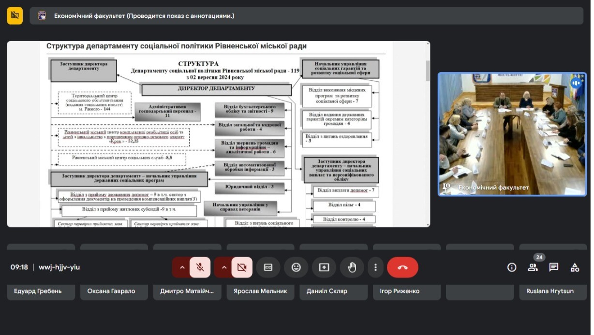Click 'Відділ з прийому житлових субсидій' box

pos(129,210)
